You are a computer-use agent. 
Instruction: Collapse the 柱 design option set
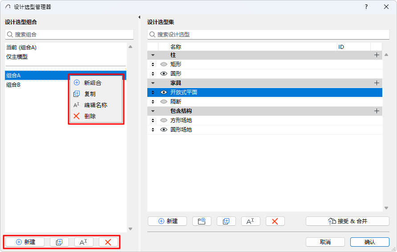(153, 55)
